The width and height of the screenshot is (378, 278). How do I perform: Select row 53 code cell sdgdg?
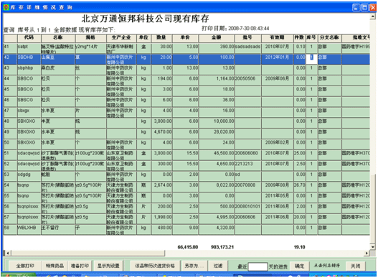pyautogui.click(x=29, y=176)
